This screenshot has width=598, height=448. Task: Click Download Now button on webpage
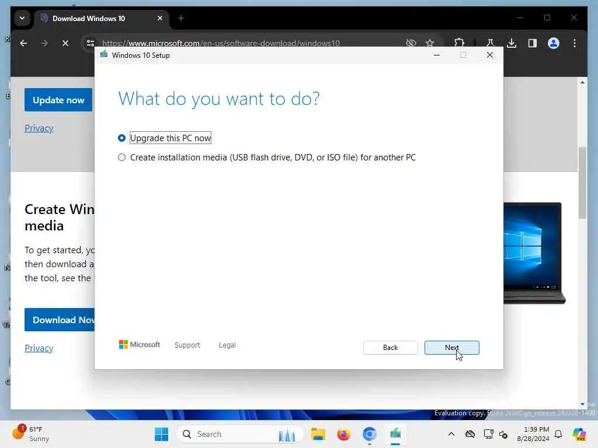60,320
